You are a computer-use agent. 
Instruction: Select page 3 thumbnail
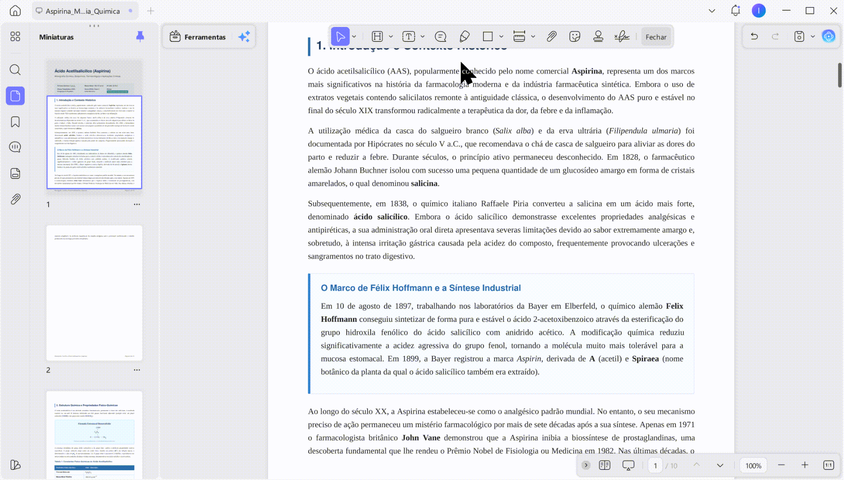click(94, 435)
